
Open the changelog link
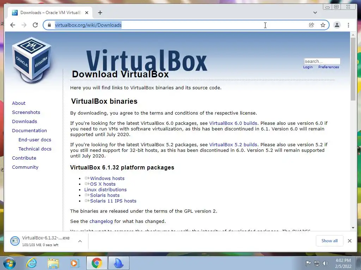(x=101, y=221)
